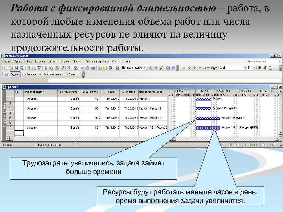The image size is (283, 212).
Task: Open an existing project file
Action: pyautogui.click(x=11, y=68)
